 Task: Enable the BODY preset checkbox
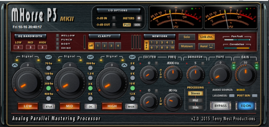click(x=57, y=44)
